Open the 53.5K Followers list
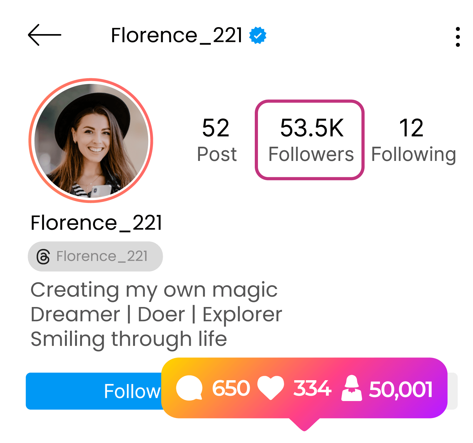The height and width of the screenshot is (443, 473). (310, 140)
